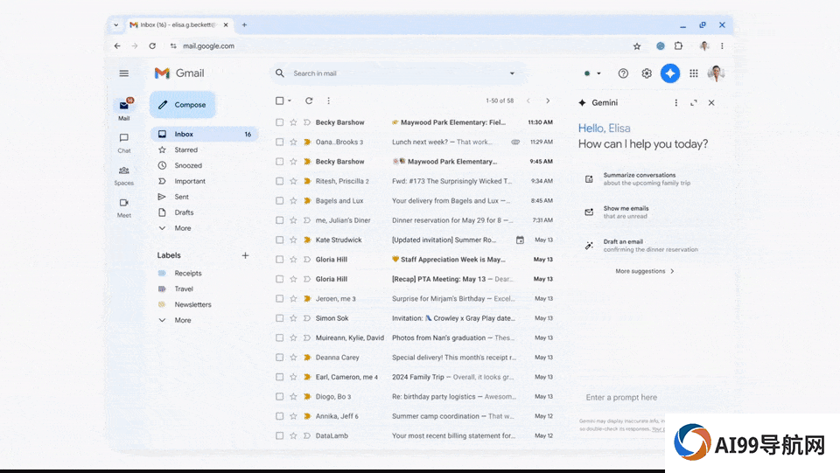Image resolution: width=840 pixels, height=473 pixels.
Task: Open More suggestions in Gemini
Action: pyautogui.click(x=645, y=271)
